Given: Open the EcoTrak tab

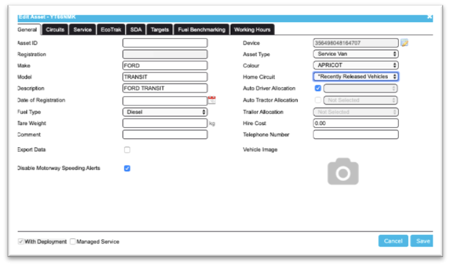Looking at the screenshot, I should 111,30.
